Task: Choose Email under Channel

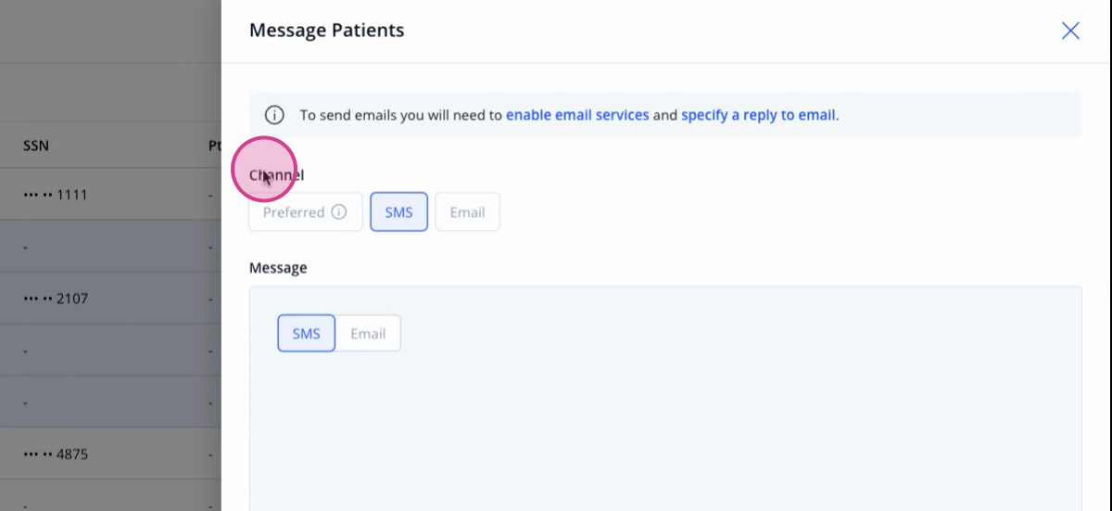Action: click(467, 212)
